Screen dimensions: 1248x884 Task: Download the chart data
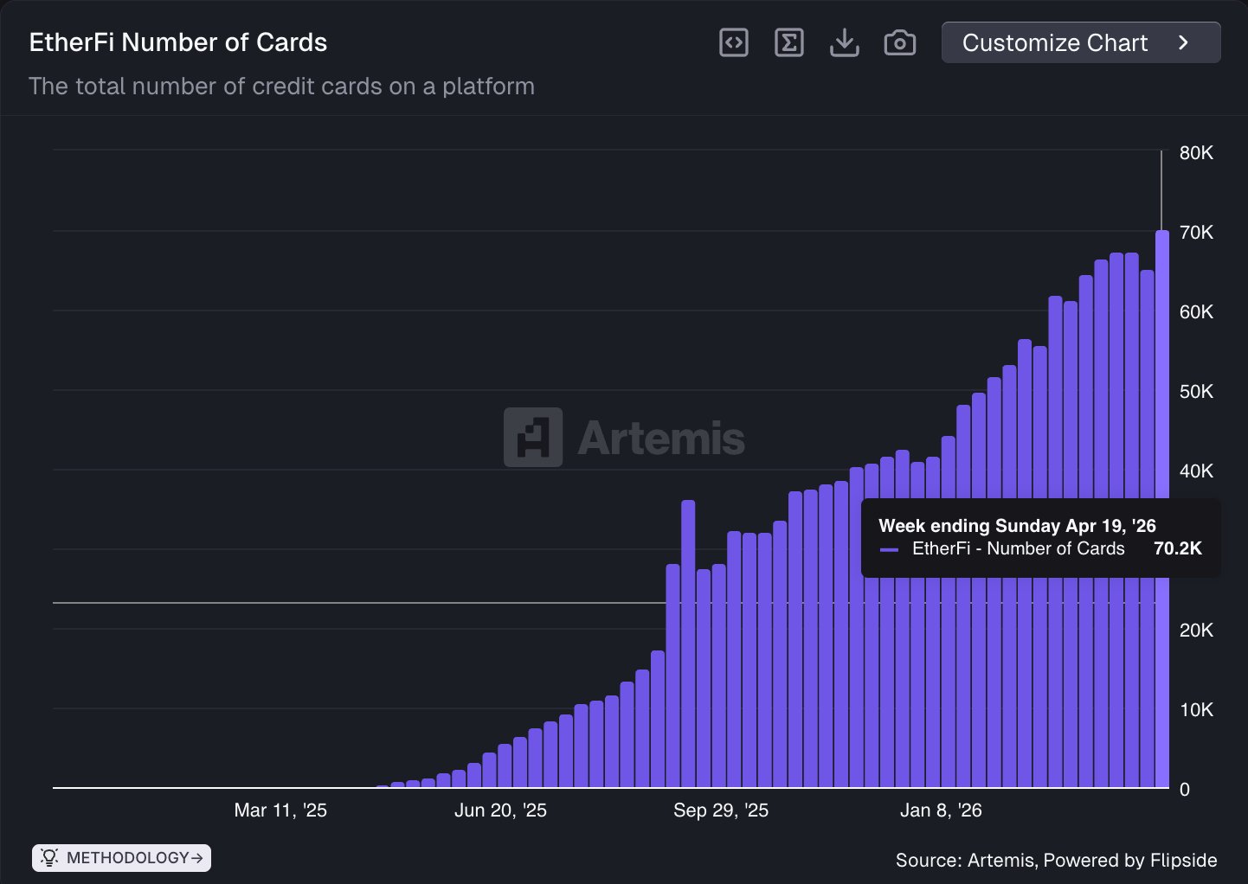click(844, 42)
